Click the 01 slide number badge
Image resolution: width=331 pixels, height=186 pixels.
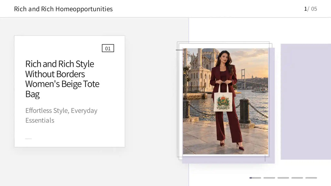pyautogui.click(x=108, y=48)
